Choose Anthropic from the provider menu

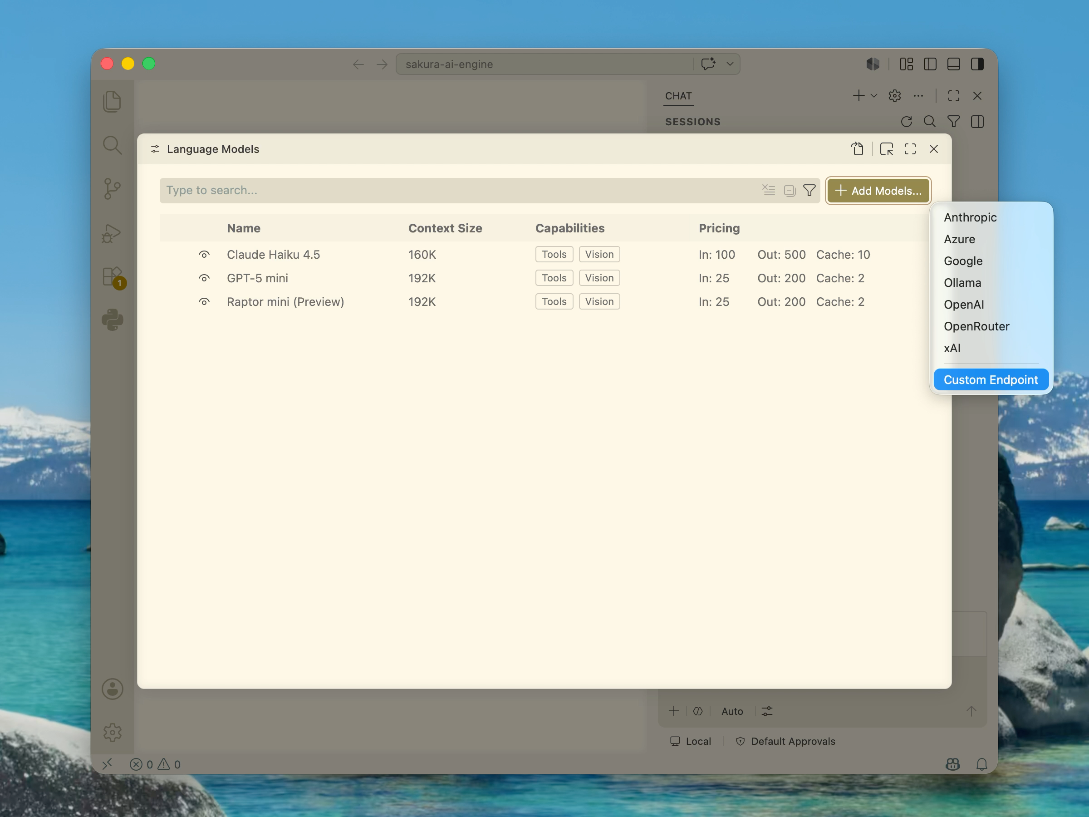point(991,217)
